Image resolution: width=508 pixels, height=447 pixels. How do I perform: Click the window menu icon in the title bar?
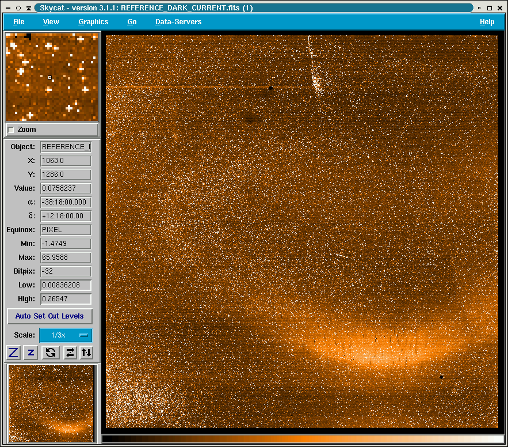[8, 8]
